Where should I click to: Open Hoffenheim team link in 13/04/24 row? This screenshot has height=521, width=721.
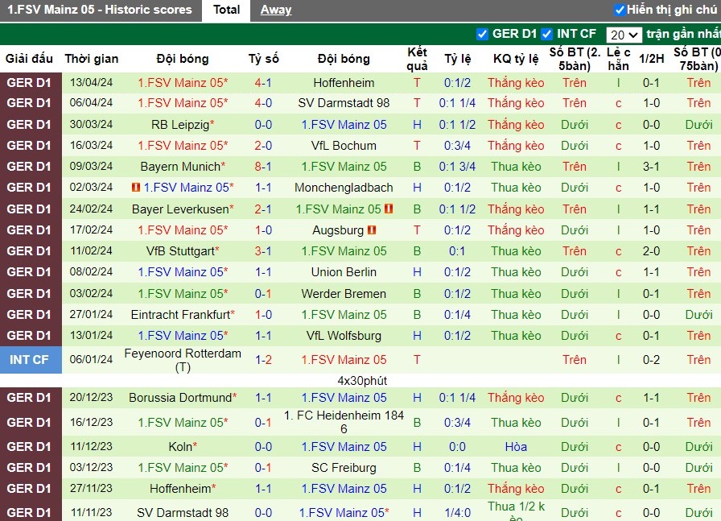point(344,83)
